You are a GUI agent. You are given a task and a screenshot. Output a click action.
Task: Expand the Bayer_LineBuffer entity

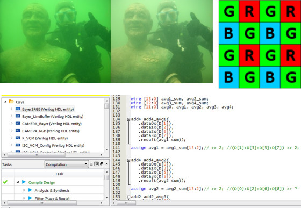point(11,116)
